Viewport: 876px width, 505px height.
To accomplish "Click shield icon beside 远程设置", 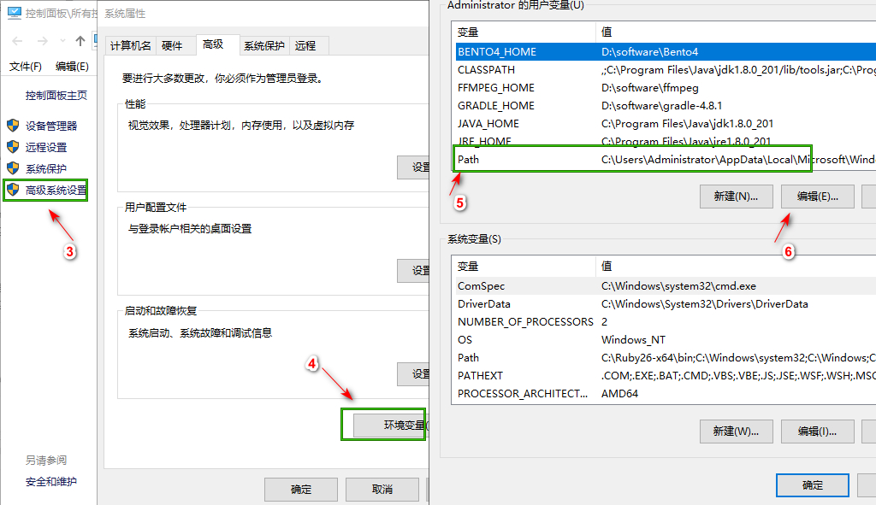I will click(x=13, y=147).
